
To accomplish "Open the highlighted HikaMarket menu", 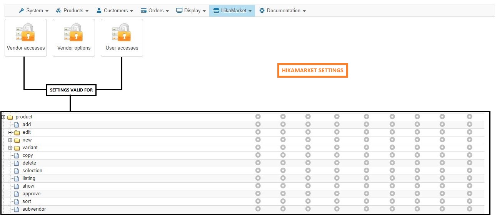I will click(232, 11).
